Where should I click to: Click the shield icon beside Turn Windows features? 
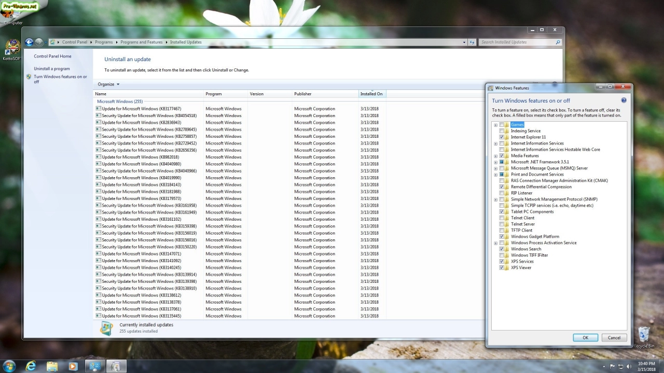click(x=29, y=77)
